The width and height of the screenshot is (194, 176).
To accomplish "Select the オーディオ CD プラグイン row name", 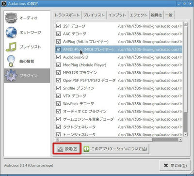I will 85,112.
